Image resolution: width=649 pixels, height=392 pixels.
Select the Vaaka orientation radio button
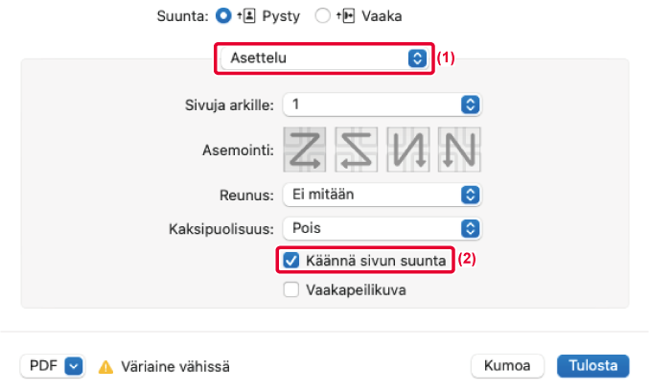322,16
